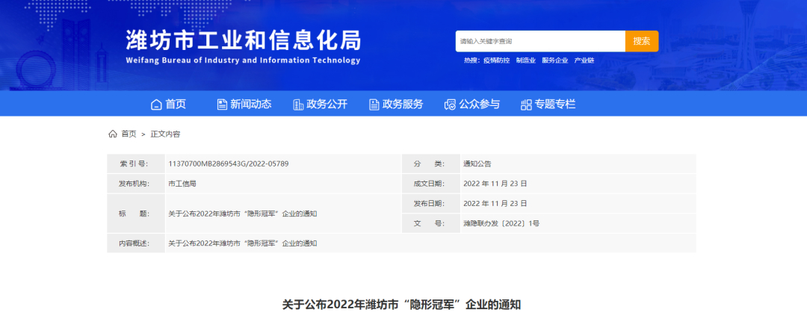Open the 政务公开 menu item

point(327,105)
